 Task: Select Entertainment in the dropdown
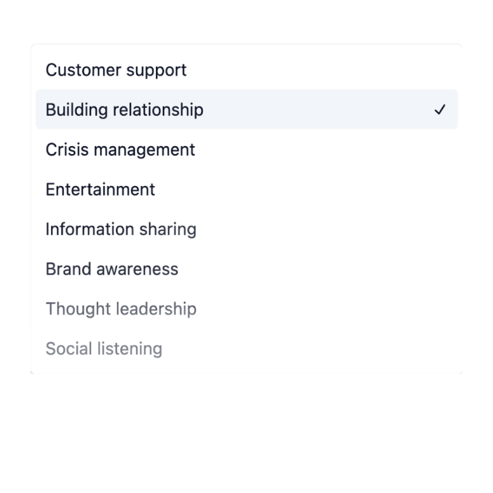tap(100, 189)
